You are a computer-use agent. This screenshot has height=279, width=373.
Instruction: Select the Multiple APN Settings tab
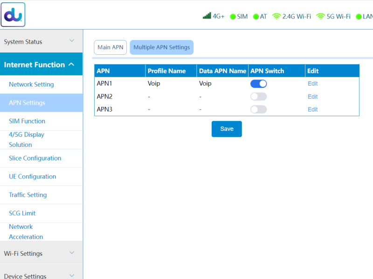click(x=161, y=47)
